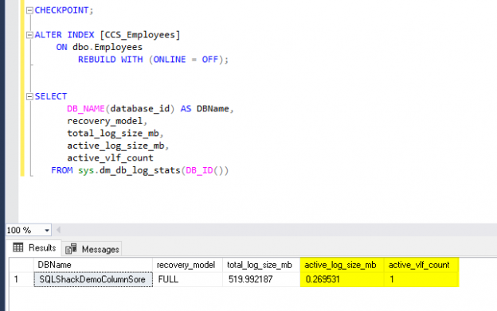The image size is (497, 311).
Task: Click the SQLShackDemoColumnSore cell
Action: (x=93, y=279)
